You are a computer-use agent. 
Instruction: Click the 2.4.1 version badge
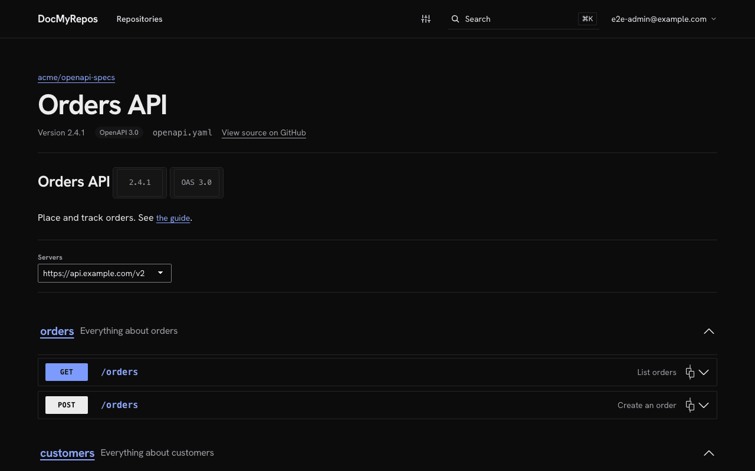click(x=140, y=183)
